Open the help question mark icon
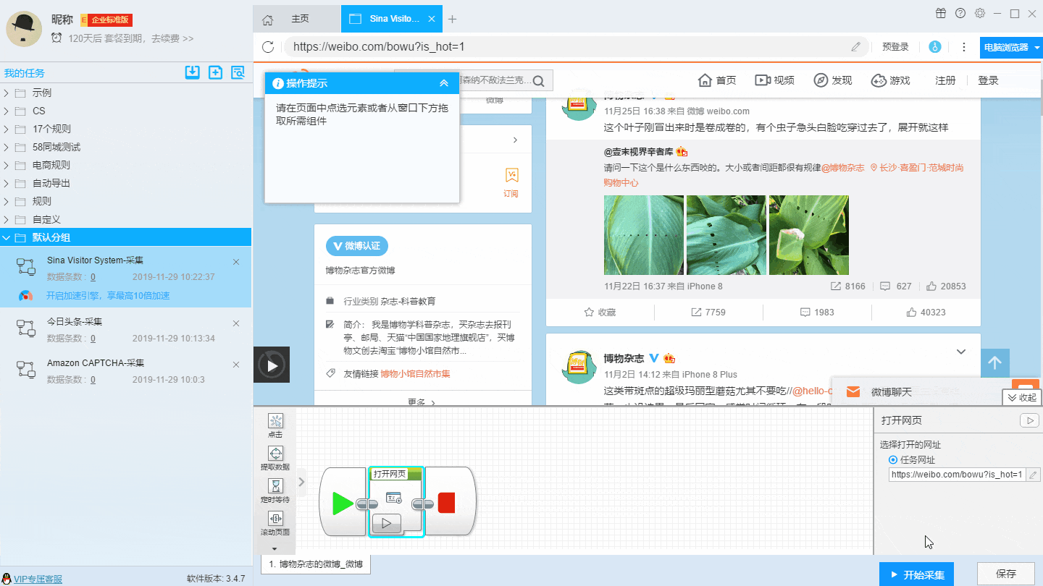 [960, 13]
